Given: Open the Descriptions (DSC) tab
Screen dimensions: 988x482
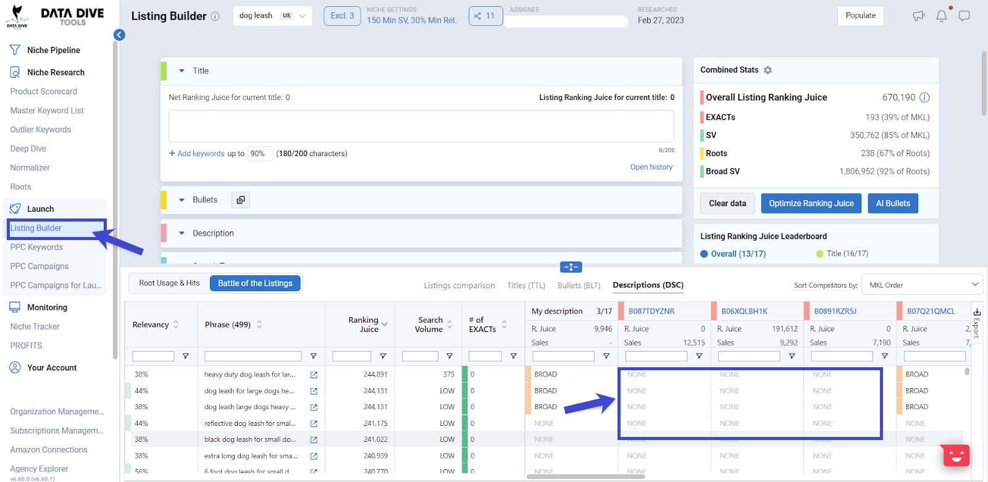Looking at the screenshot, I should (x=648, y=285).
